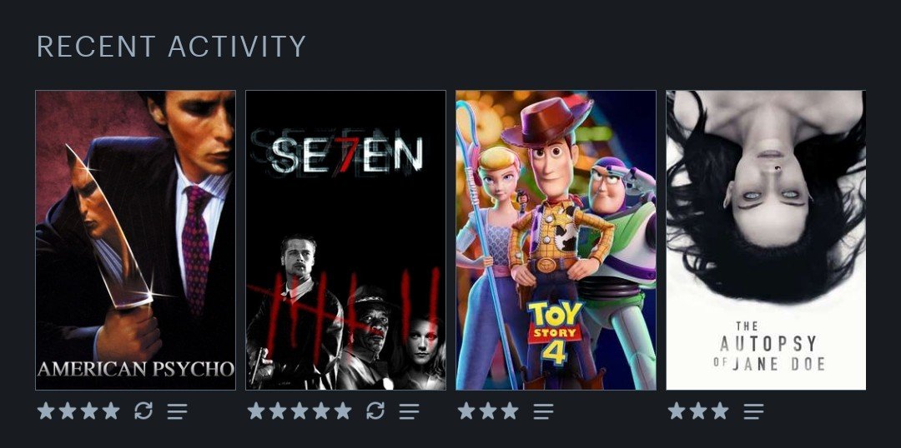Viewport: 901px width, 448px height.
Task: Click the third star under Se7en
Action: (299, 411)
